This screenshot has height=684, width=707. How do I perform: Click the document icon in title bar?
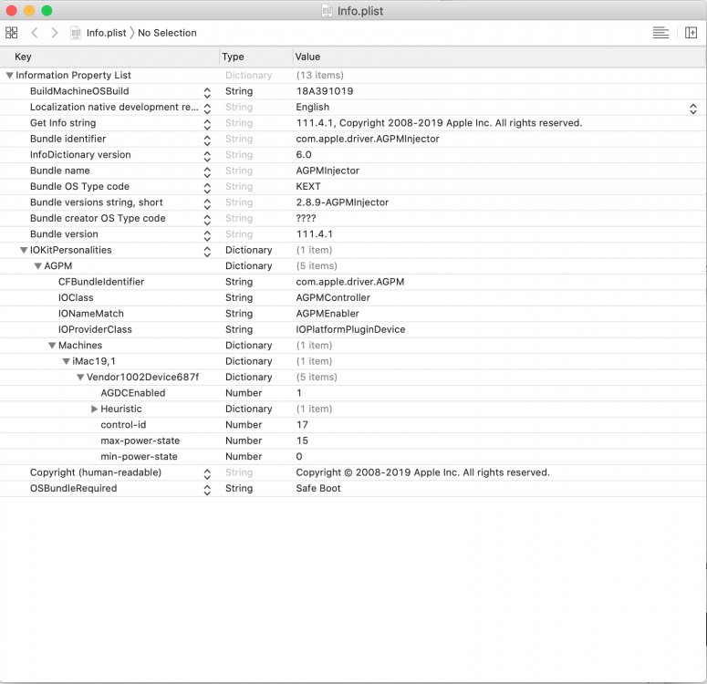tap(327, 11)
